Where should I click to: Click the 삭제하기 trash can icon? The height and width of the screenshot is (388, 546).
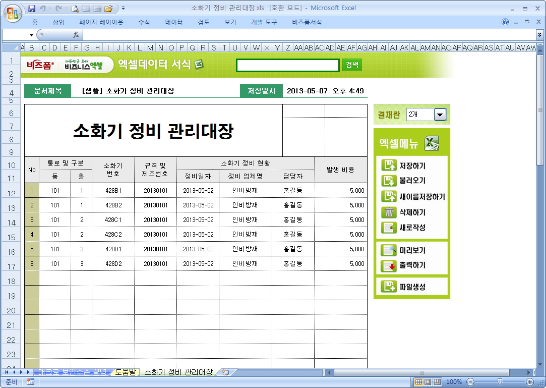(x=389, y=212)
